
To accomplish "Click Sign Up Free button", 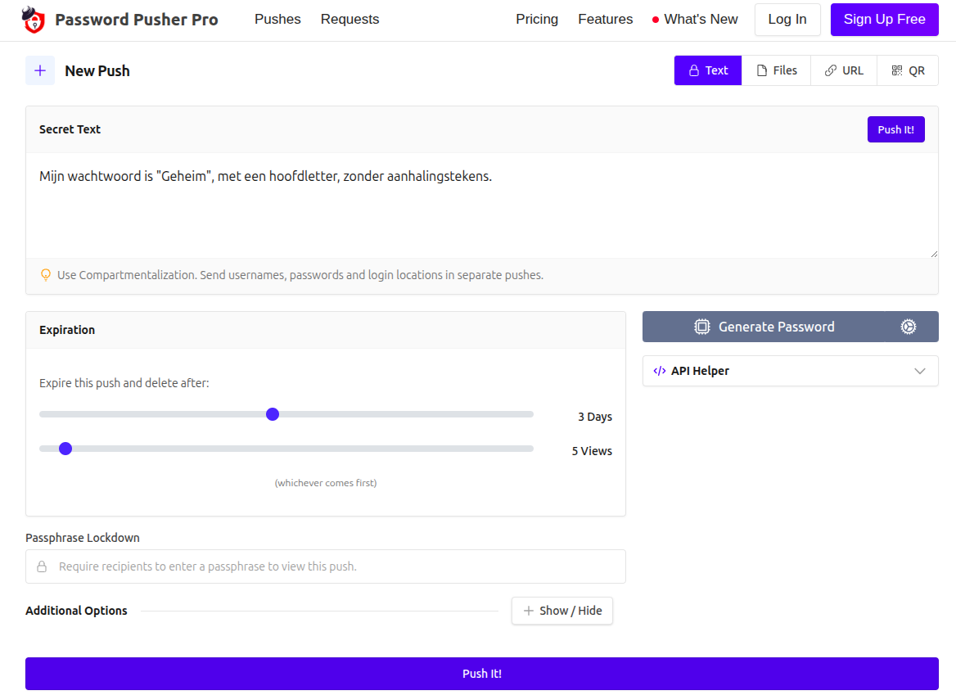I will [x=884, y=20].
